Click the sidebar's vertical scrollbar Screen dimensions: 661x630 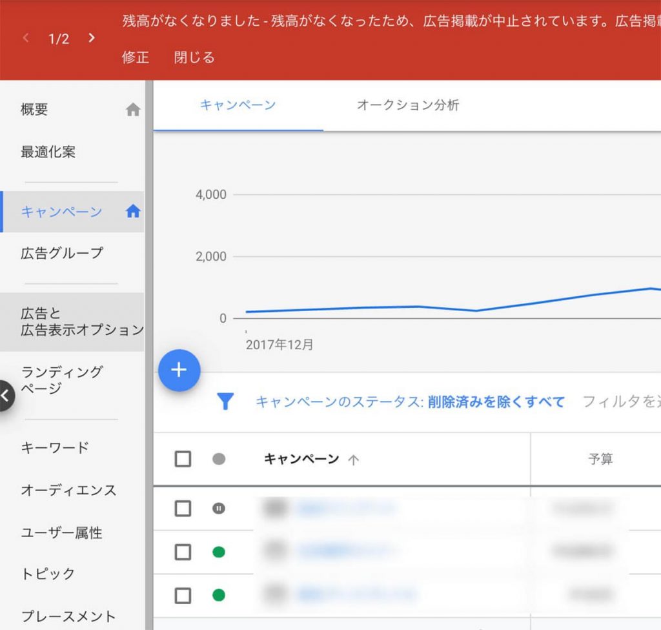[149, 355]
